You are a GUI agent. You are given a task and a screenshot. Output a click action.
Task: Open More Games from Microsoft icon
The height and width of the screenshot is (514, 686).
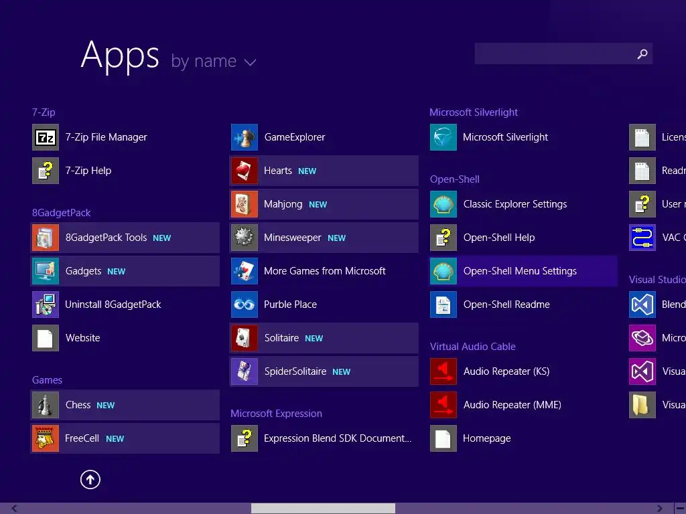pos(245,271)
